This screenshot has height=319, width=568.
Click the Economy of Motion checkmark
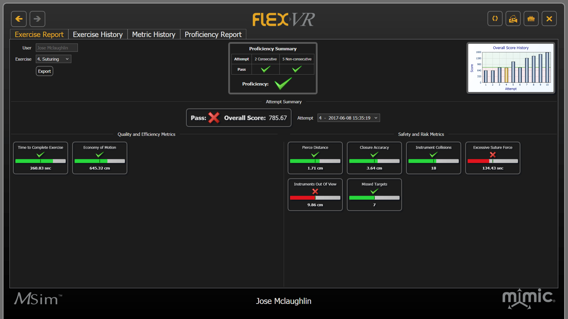tap(100, 154)
